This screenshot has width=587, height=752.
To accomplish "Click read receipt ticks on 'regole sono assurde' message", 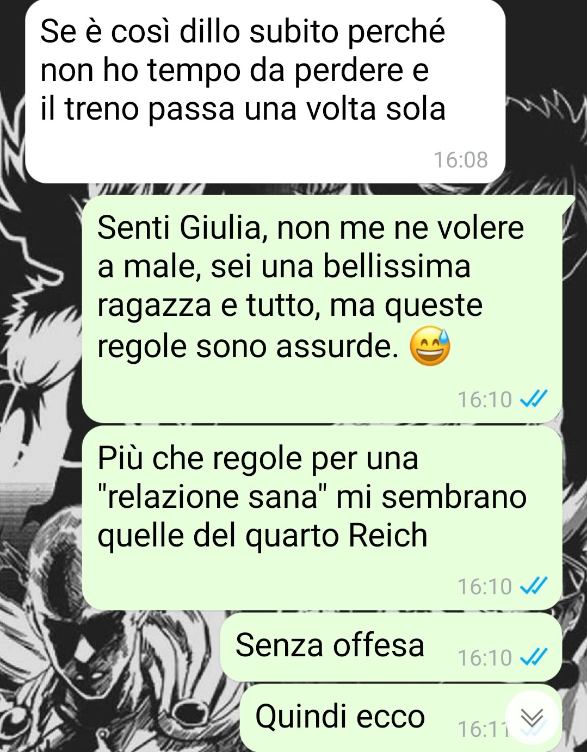I will coord(533,399).
